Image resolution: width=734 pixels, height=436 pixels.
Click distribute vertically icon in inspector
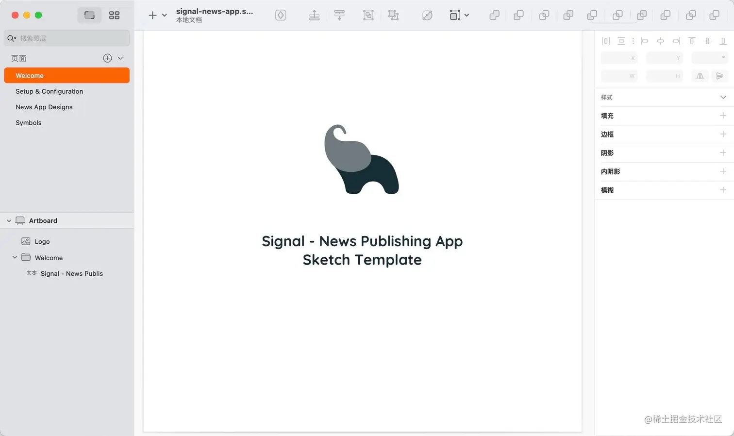pos(621,41)
